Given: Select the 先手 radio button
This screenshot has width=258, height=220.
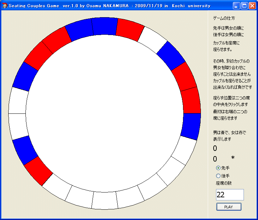Looking at the screenshot, I should pyautogui.click(x=218, y=168).
